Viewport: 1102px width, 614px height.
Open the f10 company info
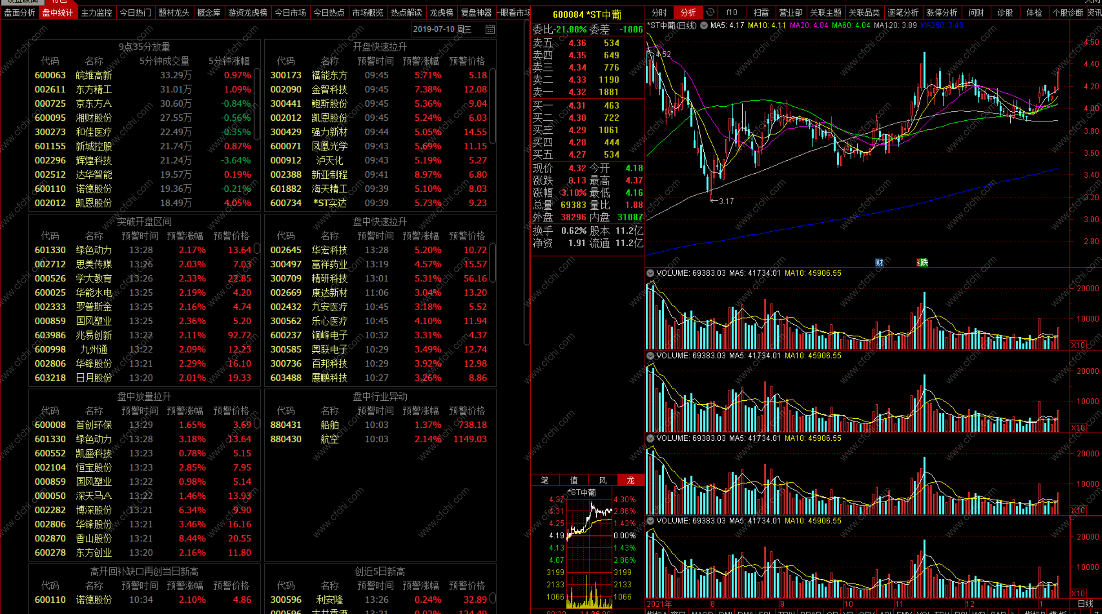731,12
